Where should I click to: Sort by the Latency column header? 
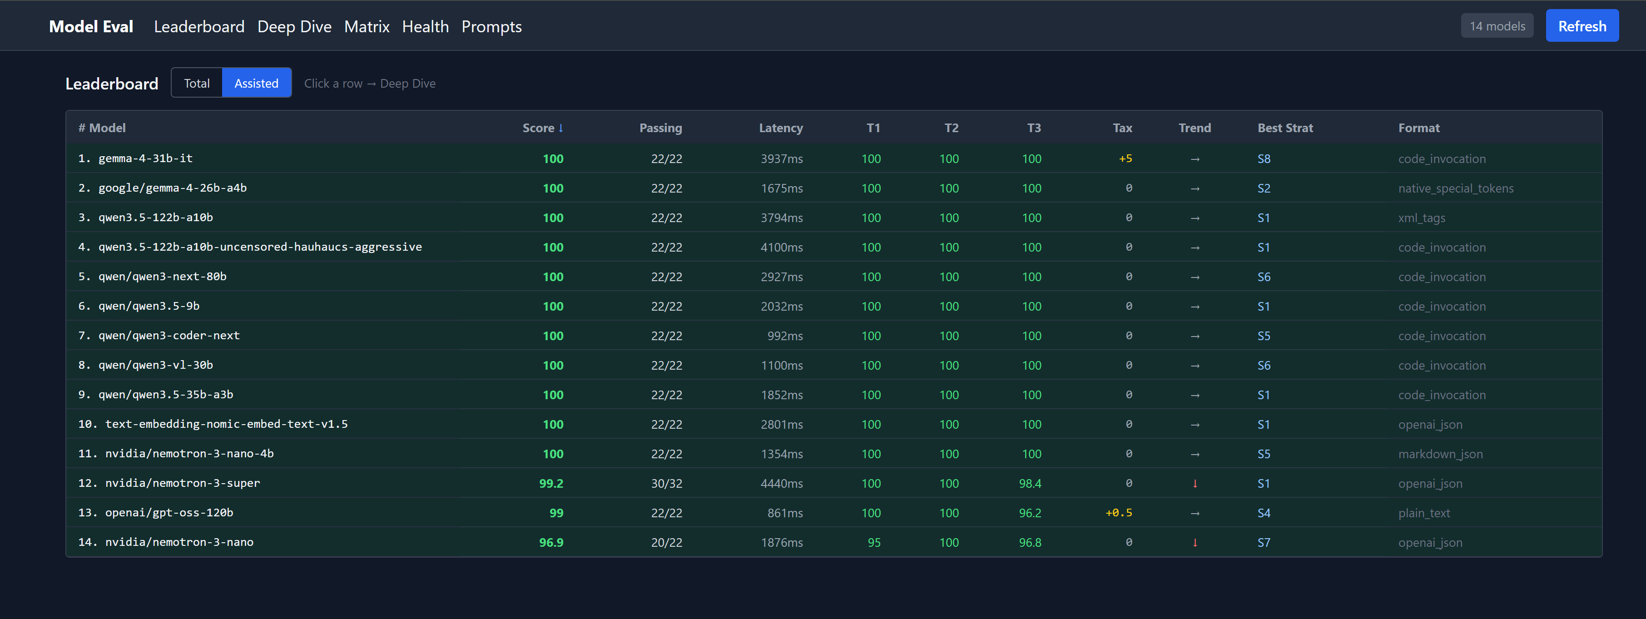point(780,128)
